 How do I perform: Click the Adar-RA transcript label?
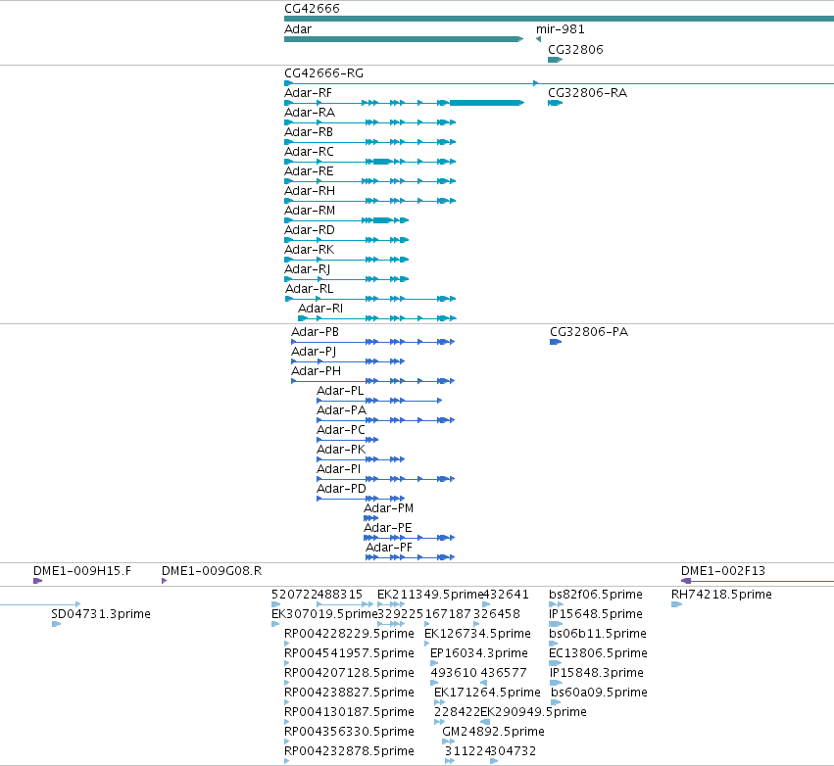[310, 113]
